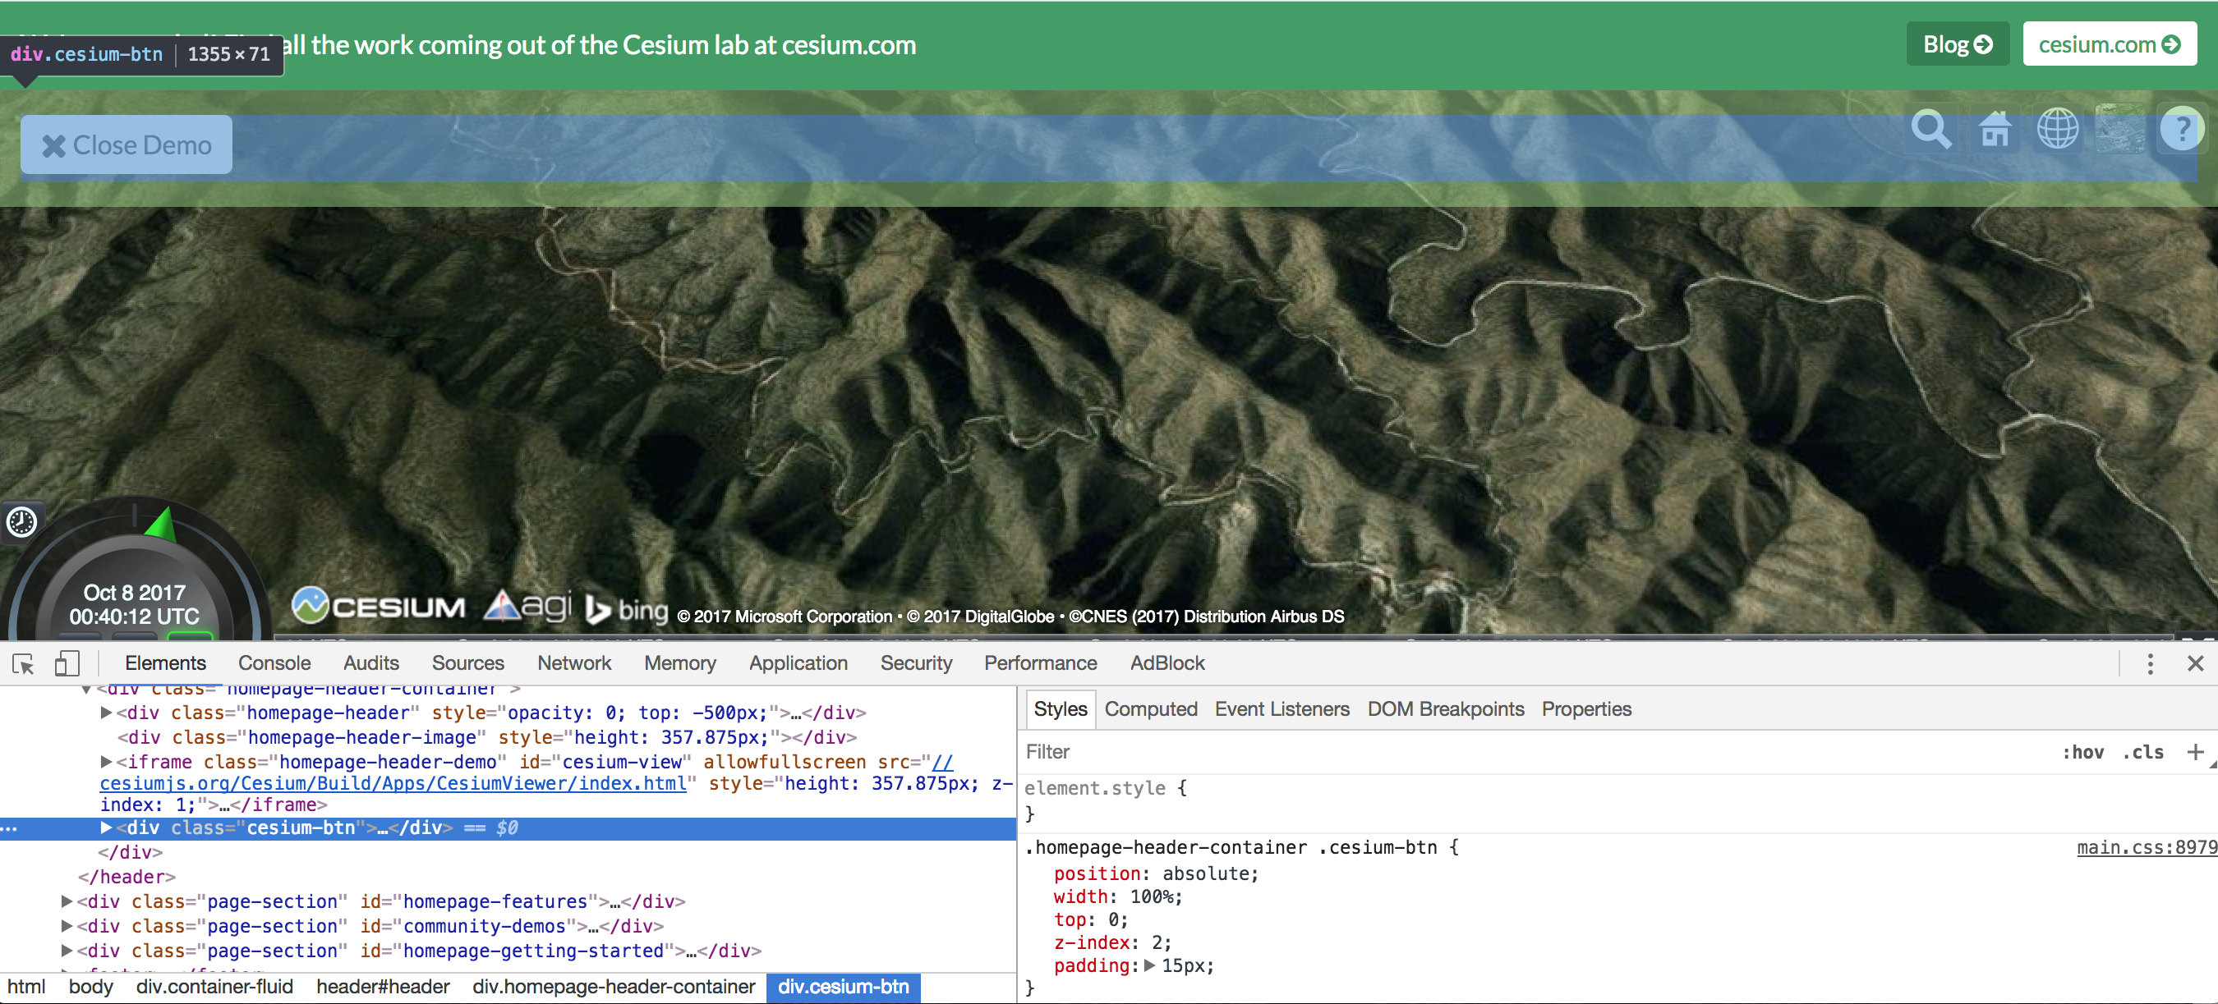Click the home view icon
The image size is (2218, 1004).
click(x=1994, y=131)
